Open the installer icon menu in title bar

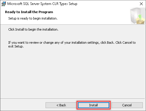[4, 4]
